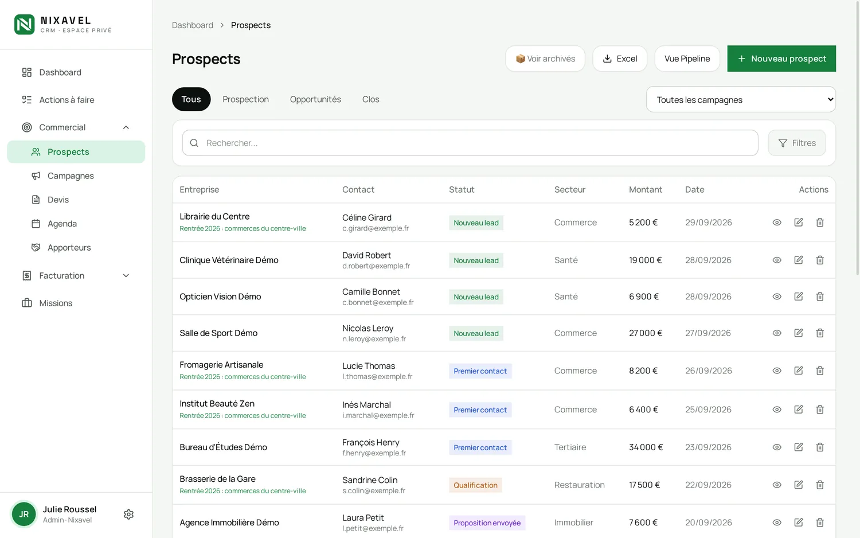Select the Tous tab

pos(191,99)
